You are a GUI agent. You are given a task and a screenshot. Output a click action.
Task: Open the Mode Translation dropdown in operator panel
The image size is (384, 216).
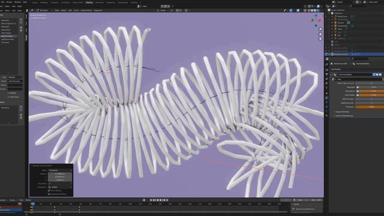point(60,170)
